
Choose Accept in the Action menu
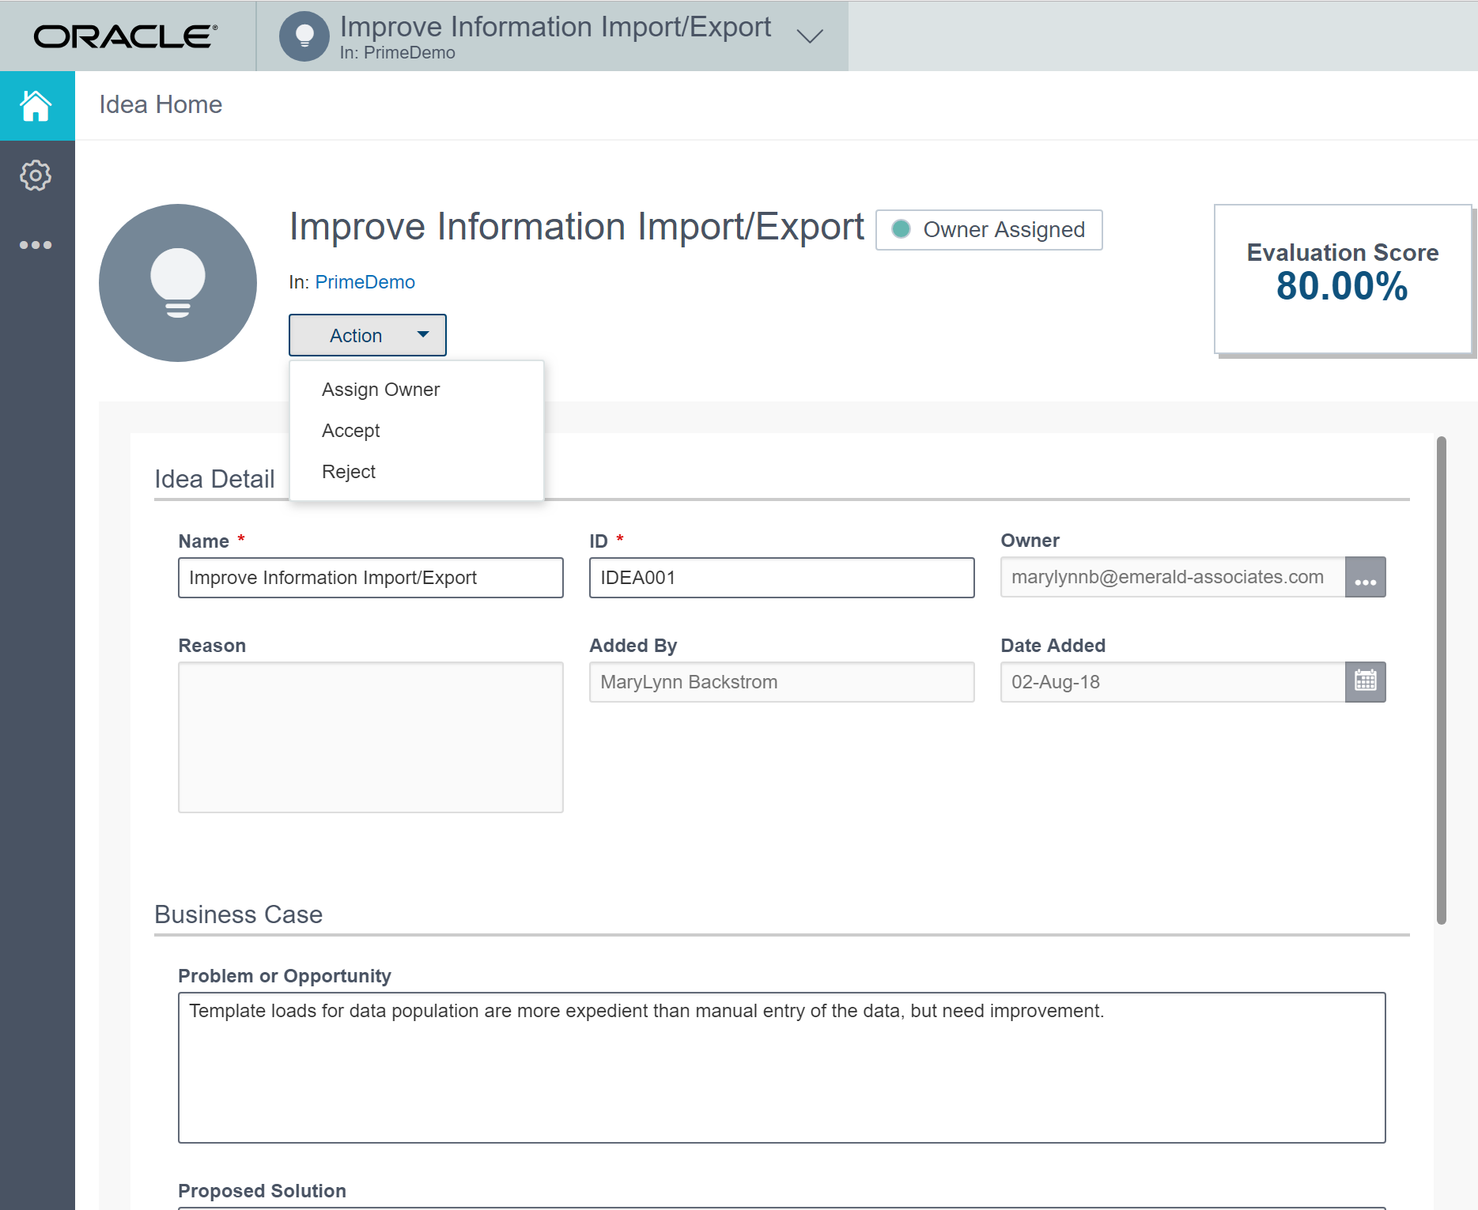point(351,431)
